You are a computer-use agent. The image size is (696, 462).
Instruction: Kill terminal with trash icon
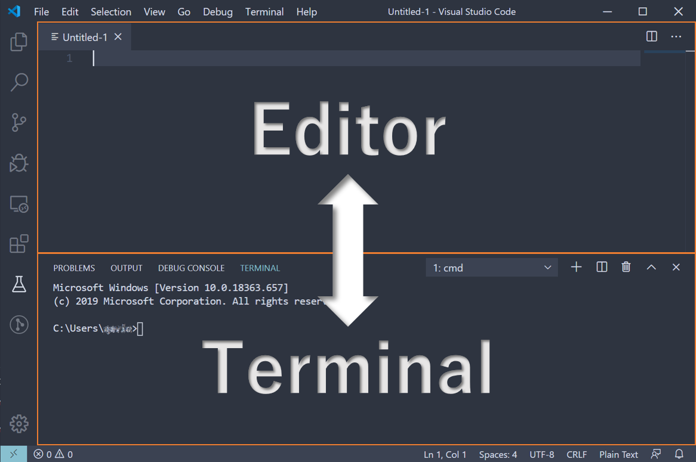pyautogui.click(x=626, y=267)
